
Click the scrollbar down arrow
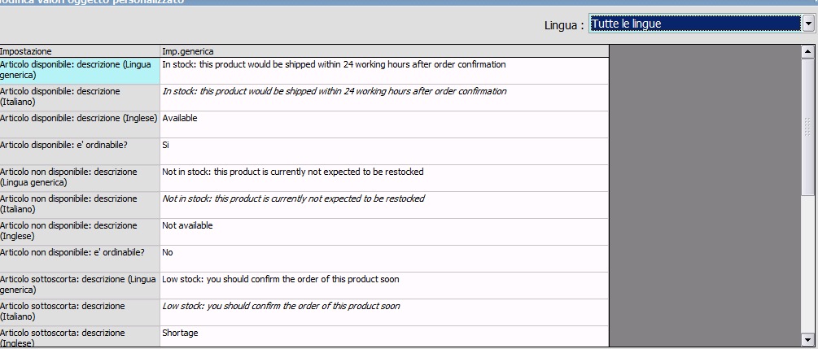click(807, 338)
